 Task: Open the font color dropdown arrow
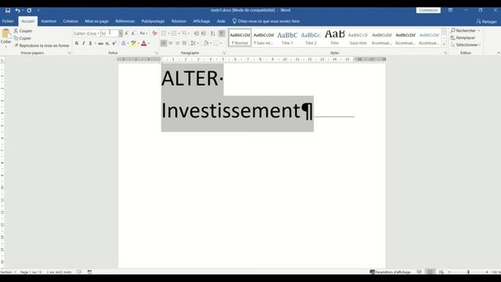pos(149,43)
